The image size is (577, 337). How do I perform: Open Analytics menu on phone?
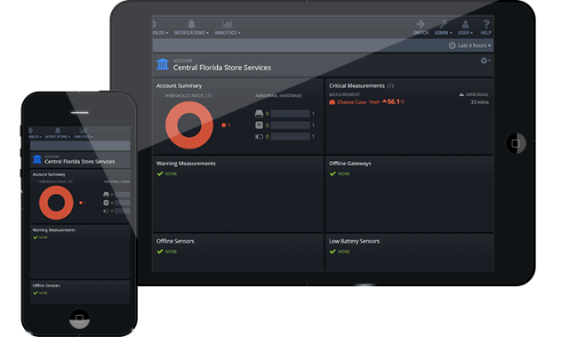pos(84,132)
